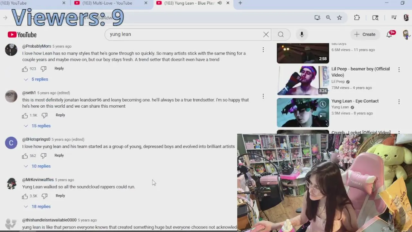Open the browser extensions puzzle icon
412x232 pixels.
point(357,18)
